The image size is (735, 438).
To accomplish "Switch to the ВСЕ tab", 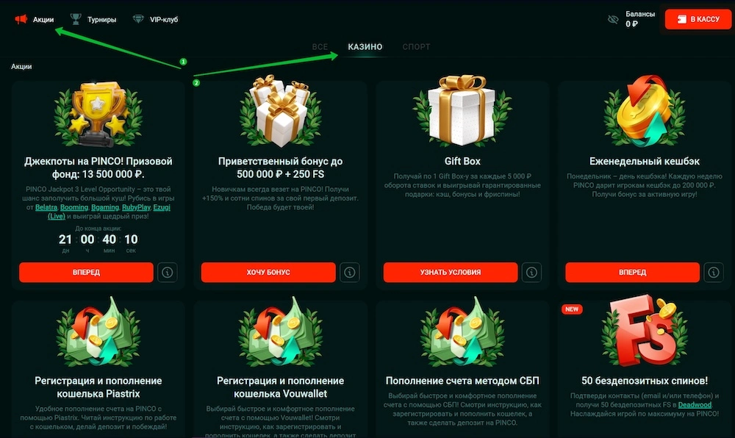I will click(320, 47).
